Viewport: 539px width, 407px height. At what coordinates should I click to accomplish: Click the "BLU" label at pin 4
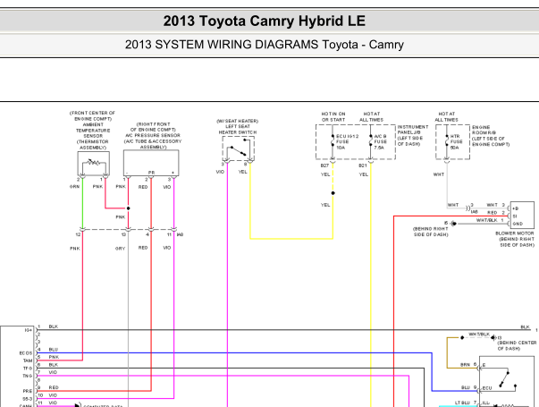(x=54, y=350)
